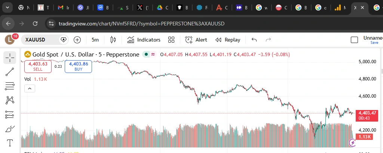Open the layout setup grid selector
Screen dimensions: 383x153
171,40
